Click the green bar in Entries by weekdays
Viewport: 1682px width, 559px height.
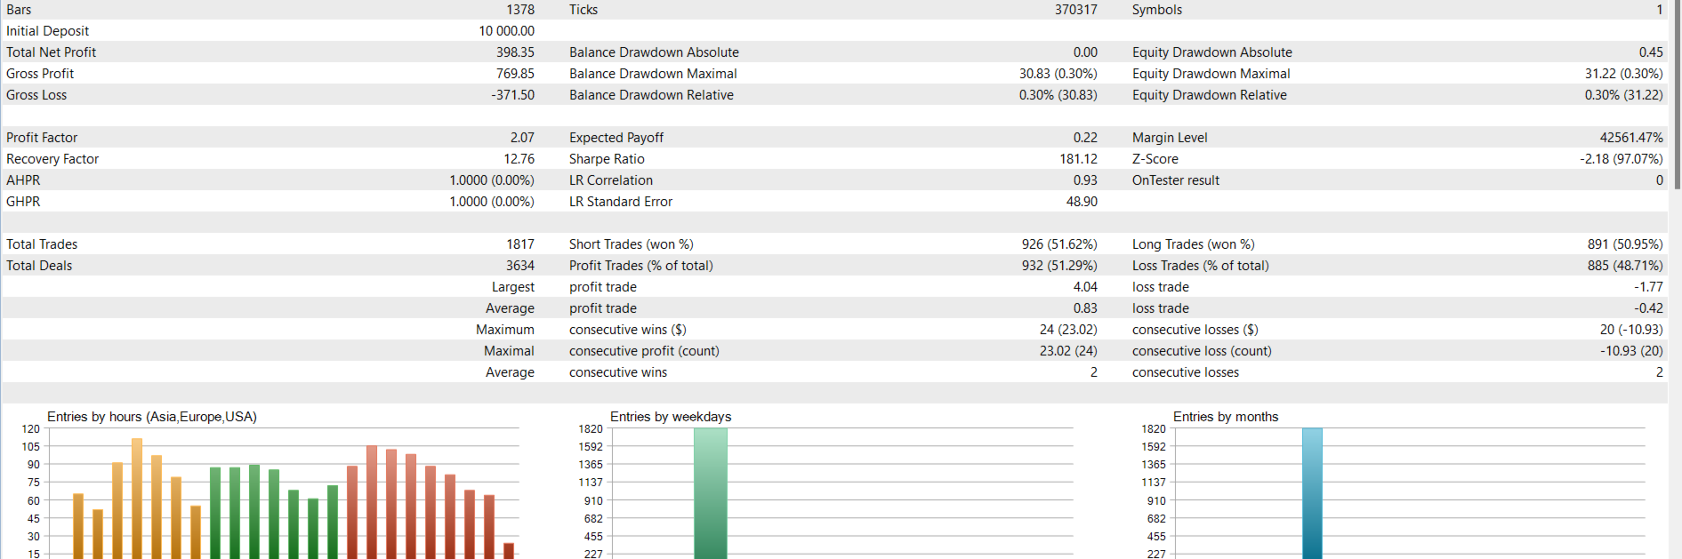click(710, 493)
